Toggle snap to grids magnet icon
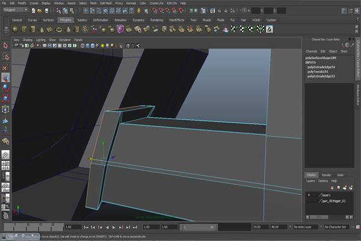Screen dimensions: 361x241 pyautogui.click(x=155, y=10)
